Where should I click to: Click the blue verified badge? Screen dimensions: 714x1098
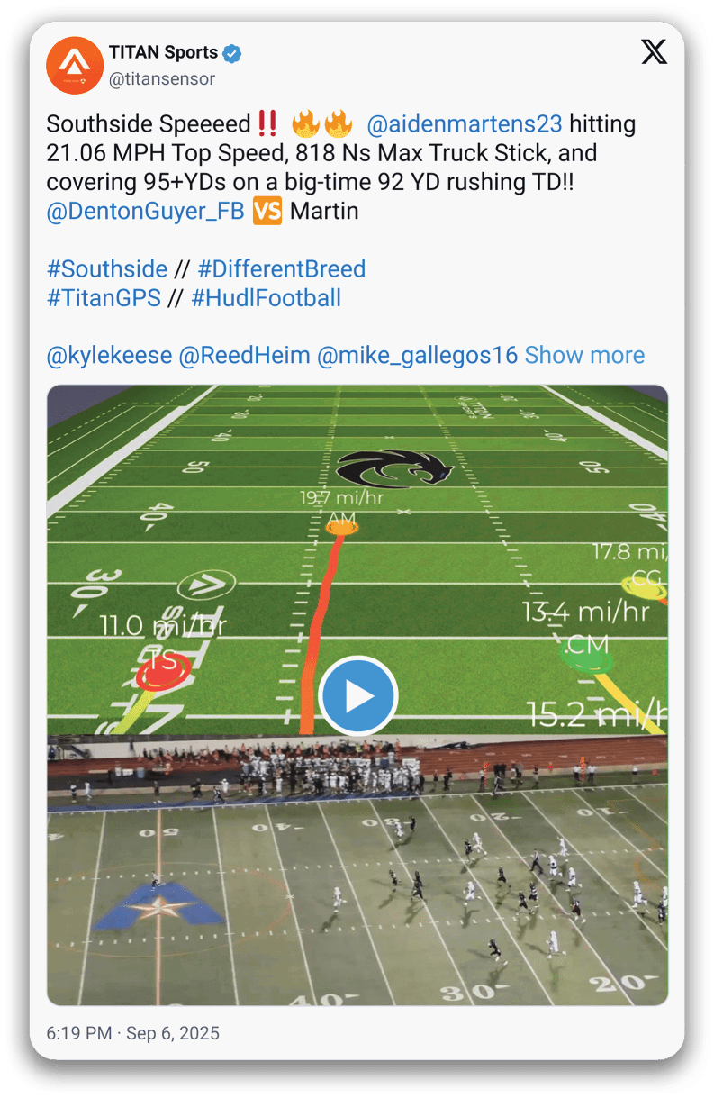232,54
